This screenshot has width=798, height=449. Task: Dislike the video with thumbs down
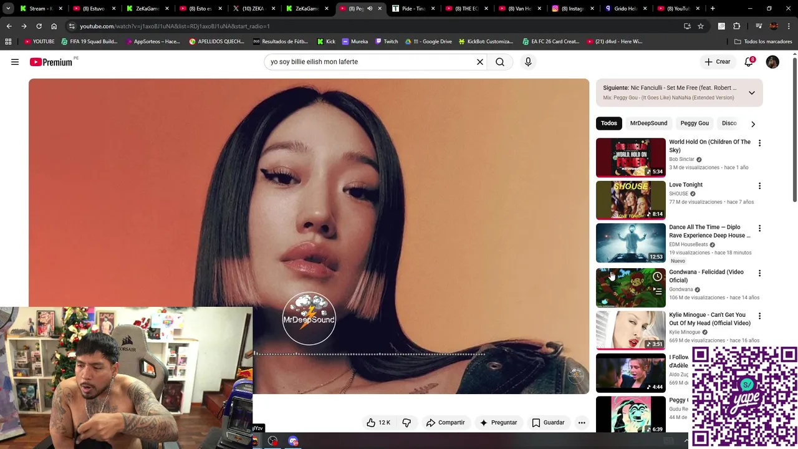[x=406, y=422]
